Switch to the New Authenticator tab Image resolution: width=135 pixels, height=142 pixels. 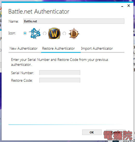click(24, 49)
